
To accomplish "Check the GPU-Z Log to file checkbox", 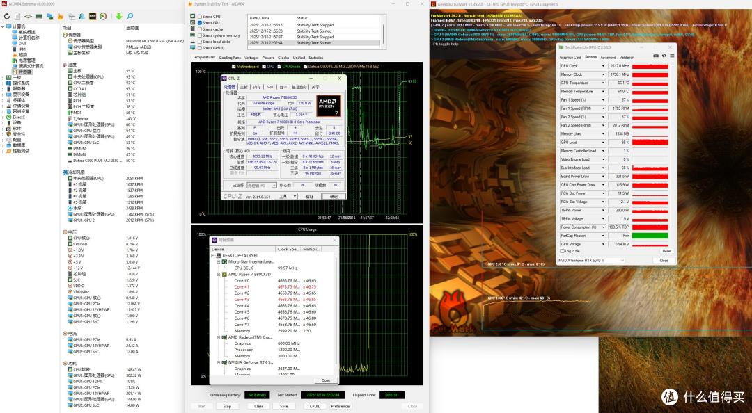I will 563,250.
